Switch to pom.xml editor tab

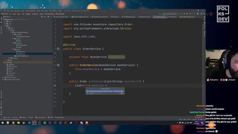pos(61,17)
